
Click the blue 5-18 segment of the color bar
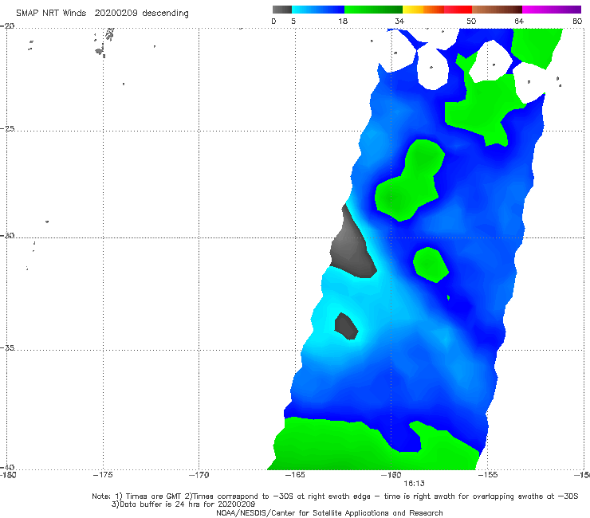click(x=318, y=10)
